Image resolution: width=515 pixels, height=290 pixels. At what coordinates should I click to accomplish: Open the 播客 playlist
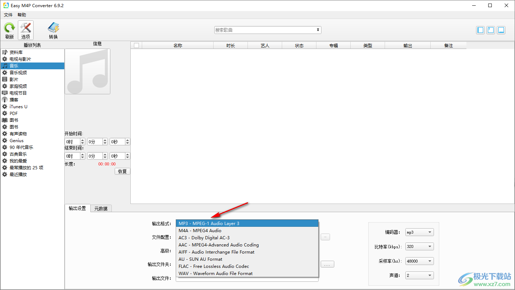point(32,100)
